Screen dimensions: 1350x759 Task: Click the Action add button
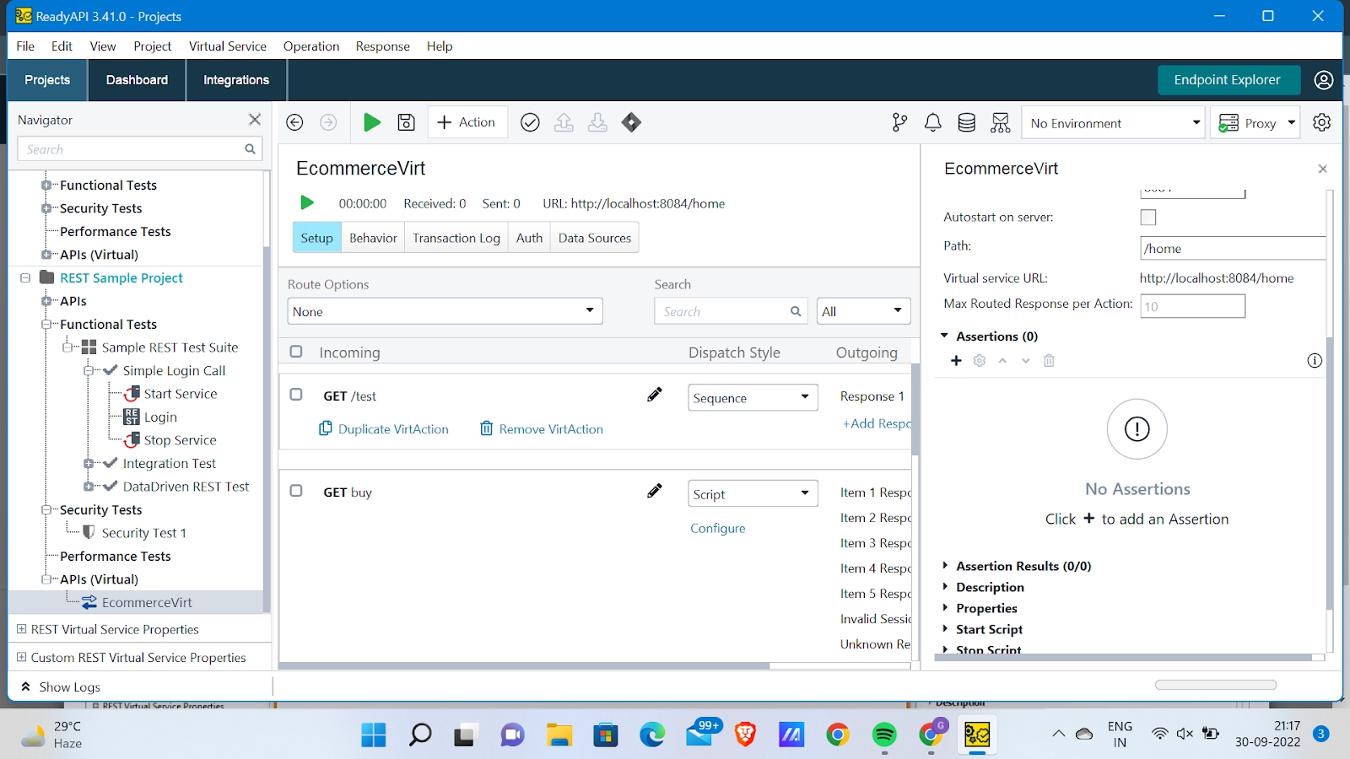467,122
